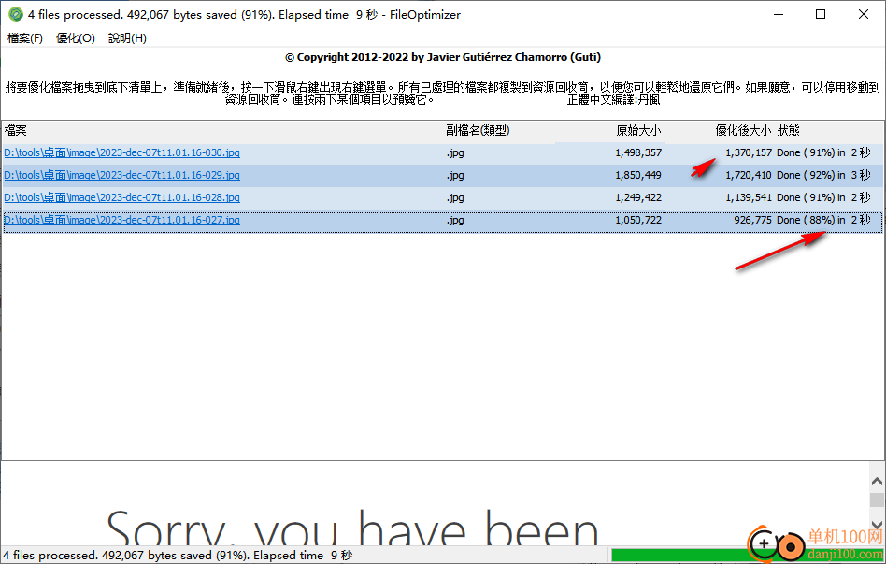Click the copyright line by Javier Gutiérrez Chamorro
The height and width of the screenshot is (564, 886).
(x=443, y=57)
